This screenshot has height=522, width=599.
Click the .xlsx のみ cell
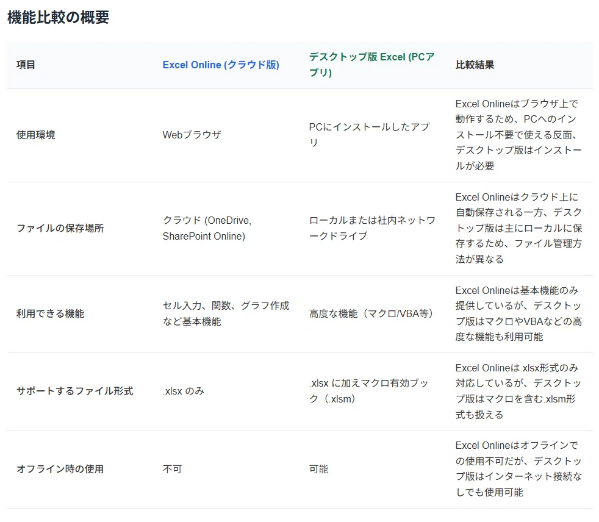tap(184, 391)
